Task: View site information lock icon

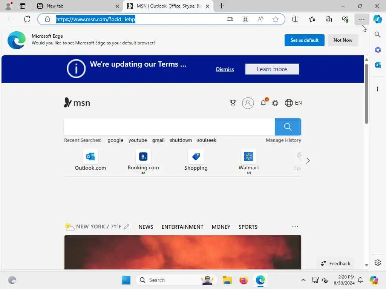Action: click(47, 19)
